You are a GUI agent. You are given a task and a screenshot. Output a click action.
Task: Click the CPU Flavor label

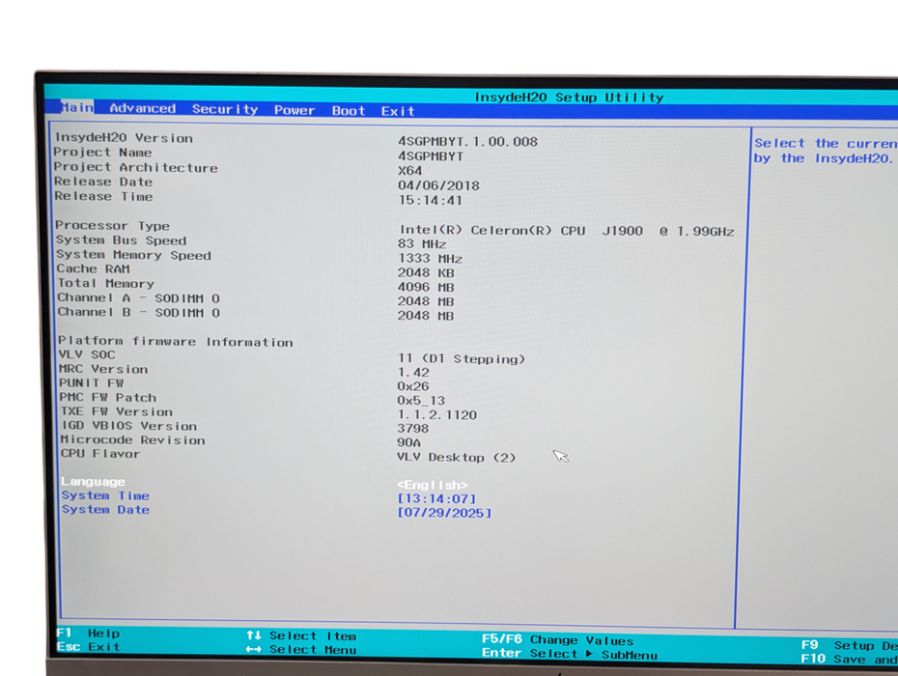point(100,453)
